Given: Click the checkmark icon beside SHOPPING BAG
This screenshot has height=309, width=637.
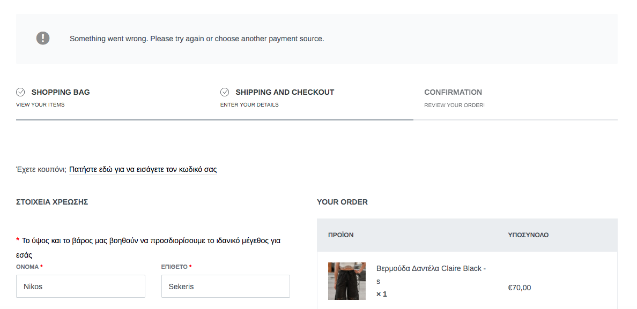Looking at the screenshot, I should (x=21, y=92).
